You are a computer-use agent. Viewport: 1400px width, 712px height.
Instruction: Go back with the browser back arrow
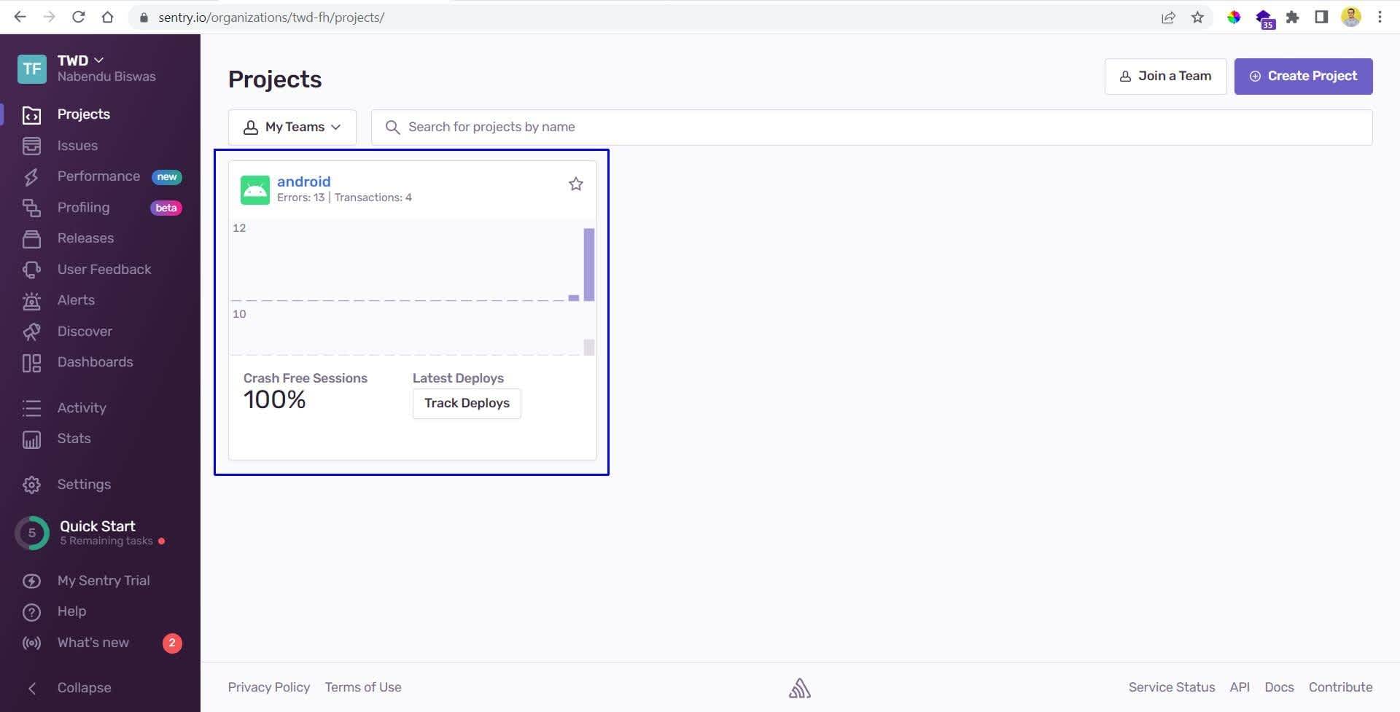point(20,17)
